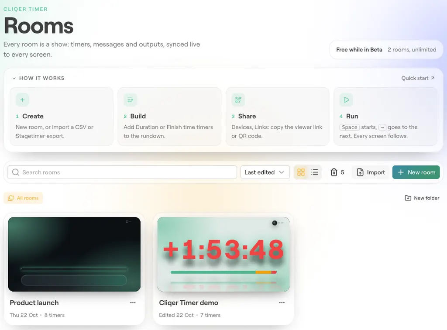Click the play icon on the Run card

tap(346, 100)
